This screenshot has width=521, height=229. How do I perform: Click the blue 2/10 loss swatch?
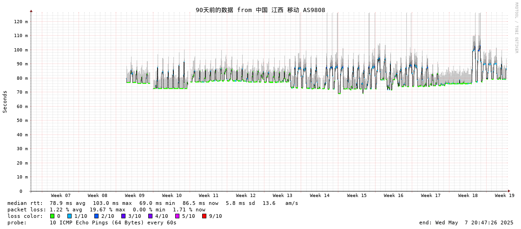point(96,216)
